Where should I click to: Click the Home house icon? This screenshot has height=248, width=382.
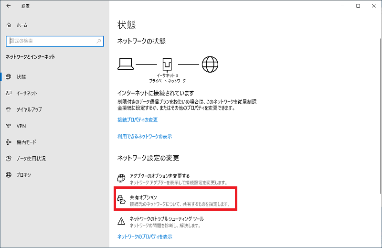9,25
